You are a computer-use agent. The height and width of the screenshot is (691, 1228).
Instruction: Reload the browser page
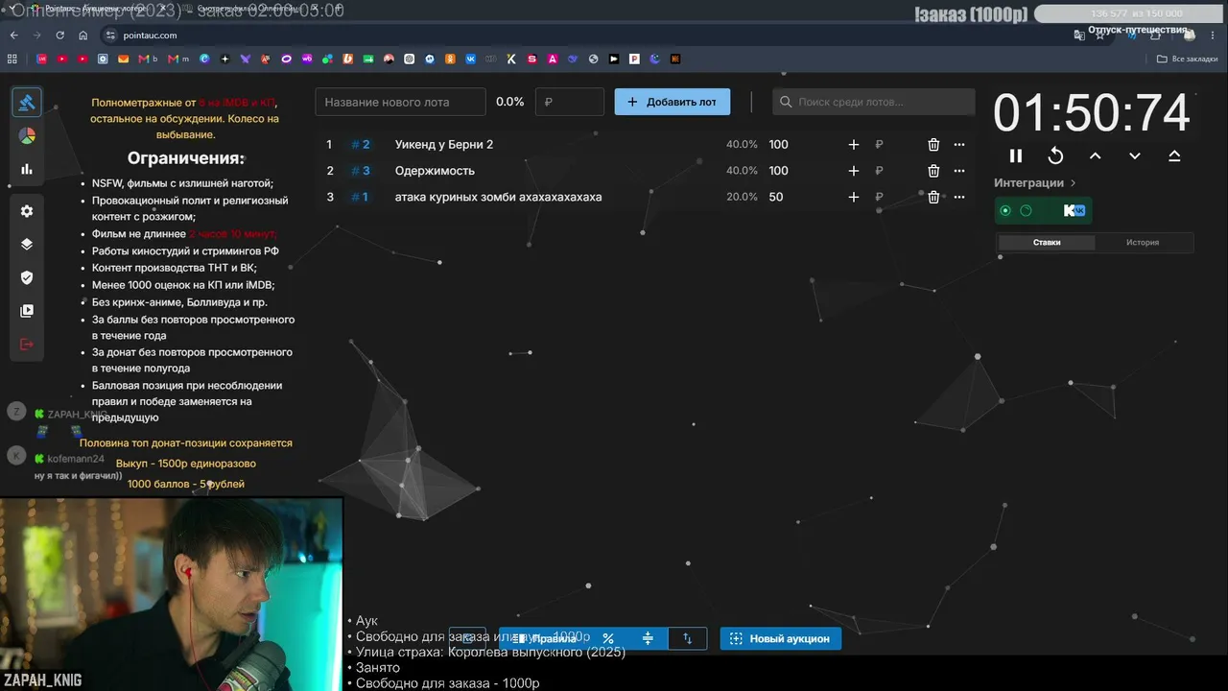[x=59, y=36]
